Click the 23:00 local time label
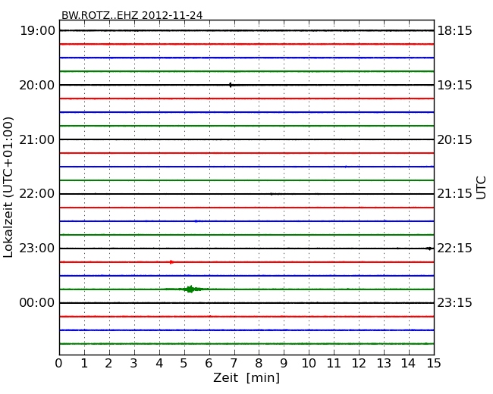This screenshot has width=493, height=394. point(37,249)
